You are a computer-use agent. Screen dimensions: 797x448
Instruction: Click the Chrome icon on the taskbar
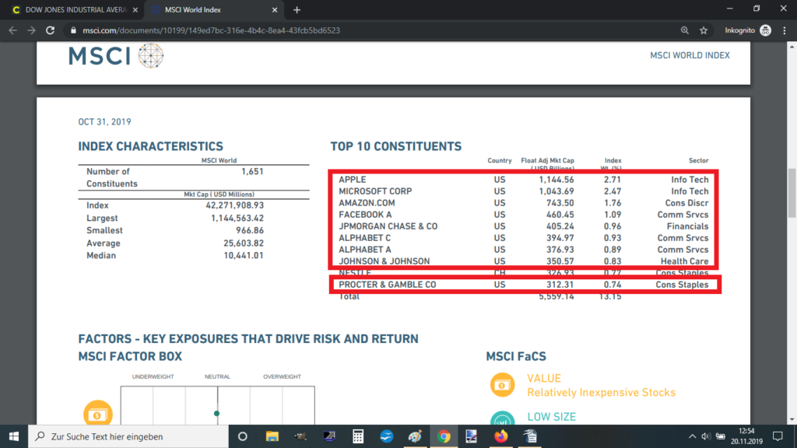(444, 436)
